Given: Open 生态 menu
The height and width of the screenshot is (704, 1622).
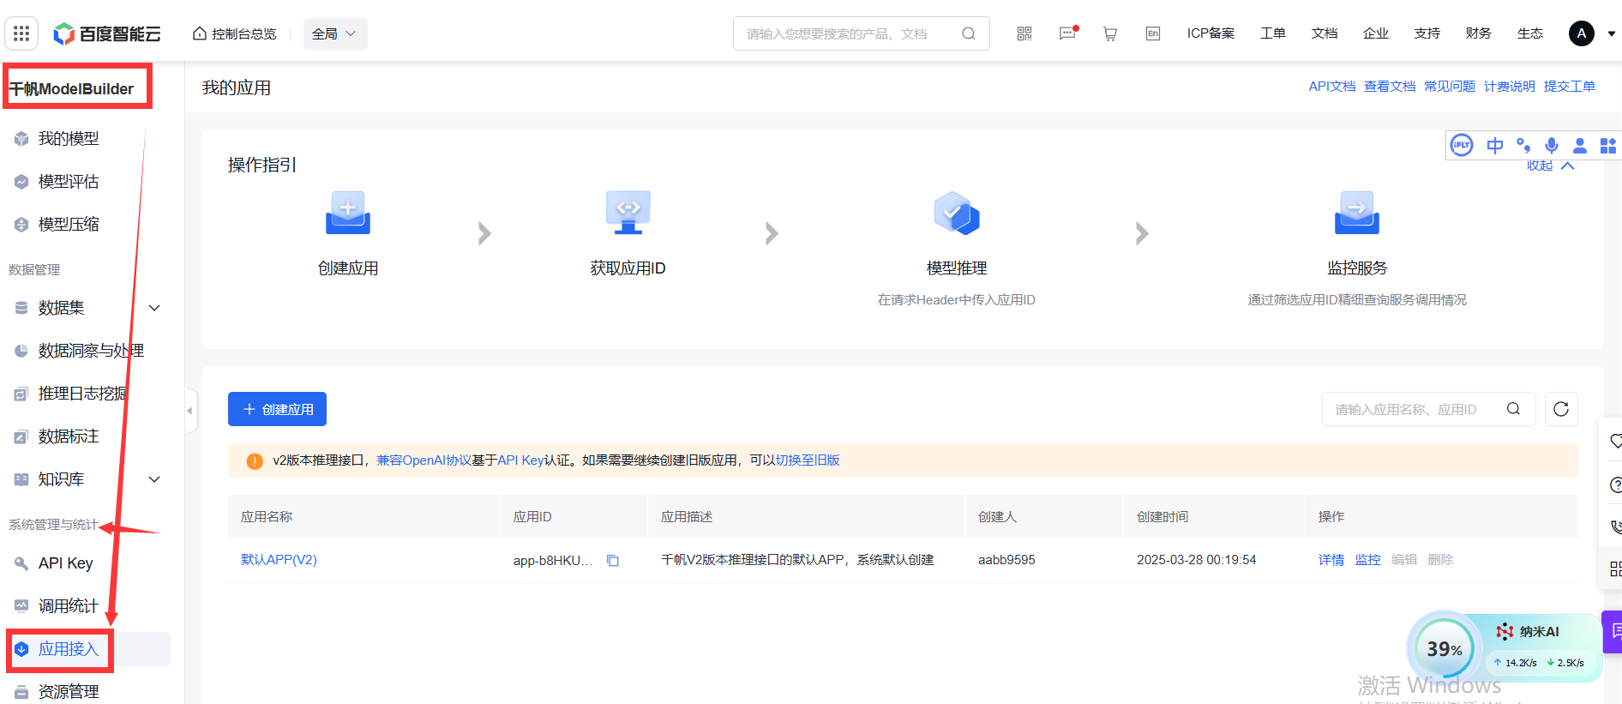Looking at the screenshot, I should coord(1530,33).
